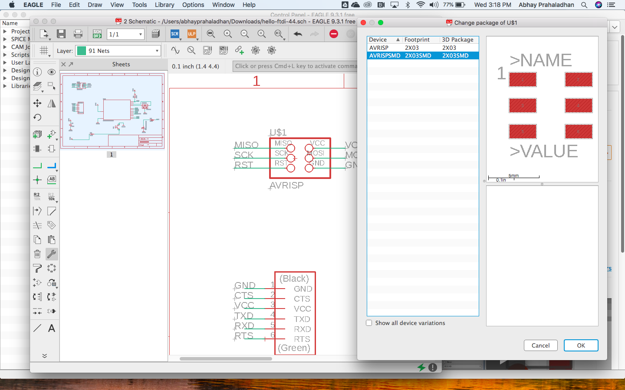Print the schematic using the printer icon
The height and width of the screenshot is (390, 625).
tap(78, 34)
